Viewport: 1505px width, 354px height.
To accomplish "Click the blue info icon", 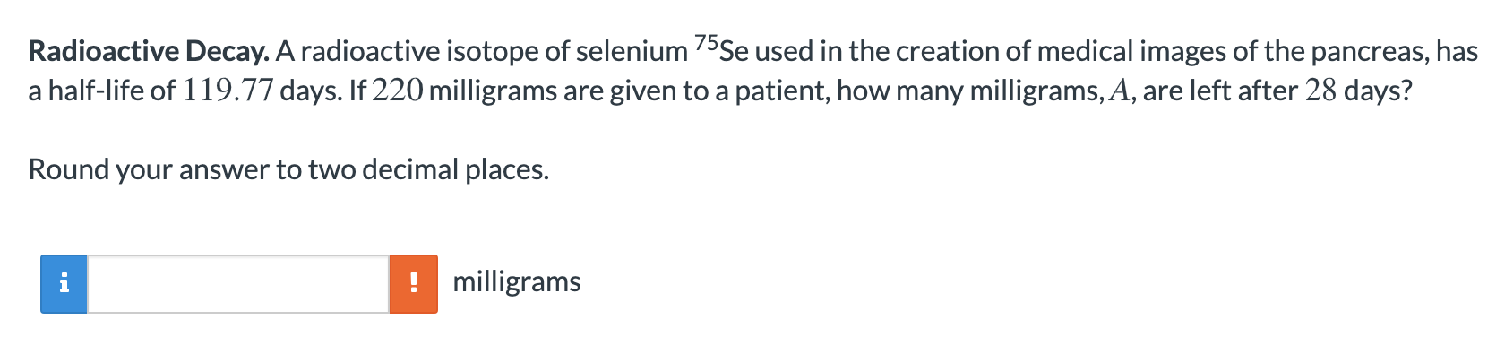I will [x=64, y=284].
